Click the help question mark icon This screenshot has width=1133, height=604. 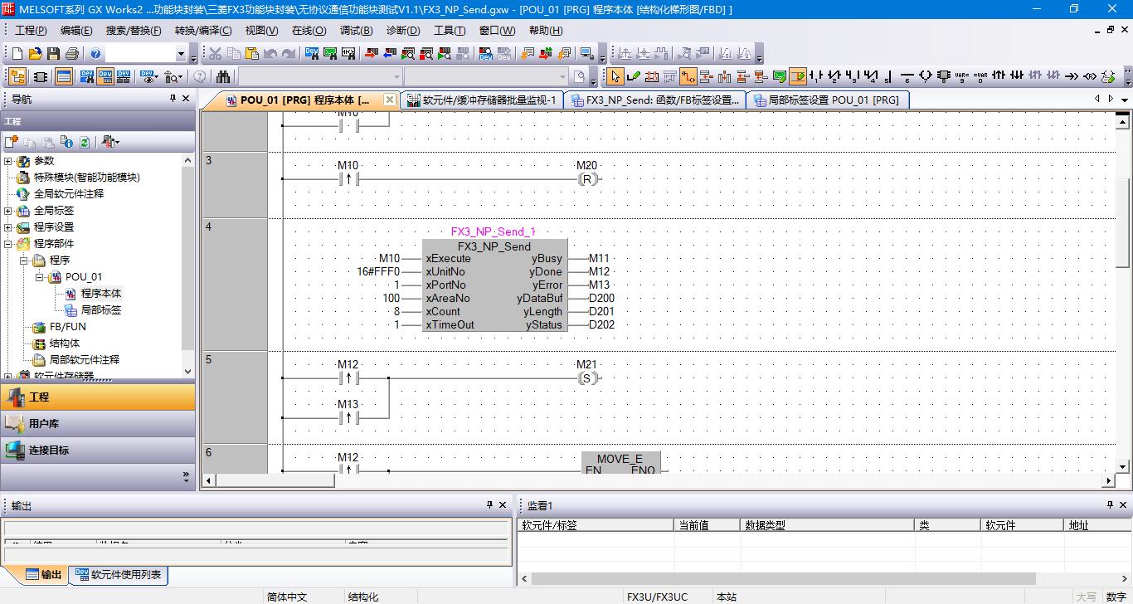(95, 54)
